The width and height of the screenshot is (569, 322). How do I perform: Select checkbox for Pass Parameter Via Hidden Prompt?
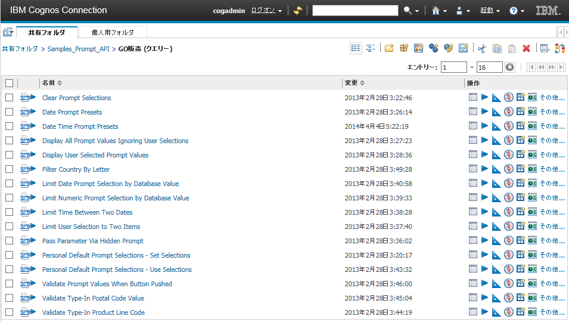click(x=10, y=241)
